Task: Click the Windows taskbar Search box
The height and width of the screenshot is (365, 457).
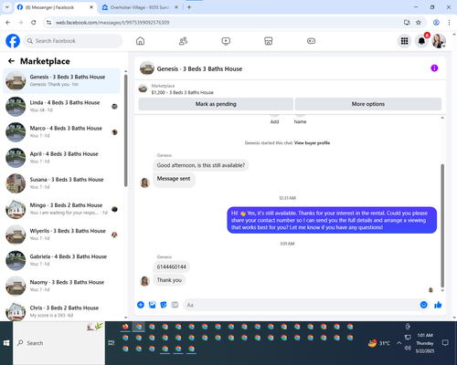Action: tap(59, 343)
